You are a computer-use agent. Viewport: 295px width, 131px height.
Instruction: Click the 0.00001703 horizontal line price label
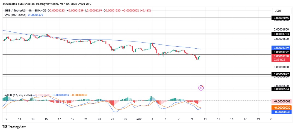[281, 34]
